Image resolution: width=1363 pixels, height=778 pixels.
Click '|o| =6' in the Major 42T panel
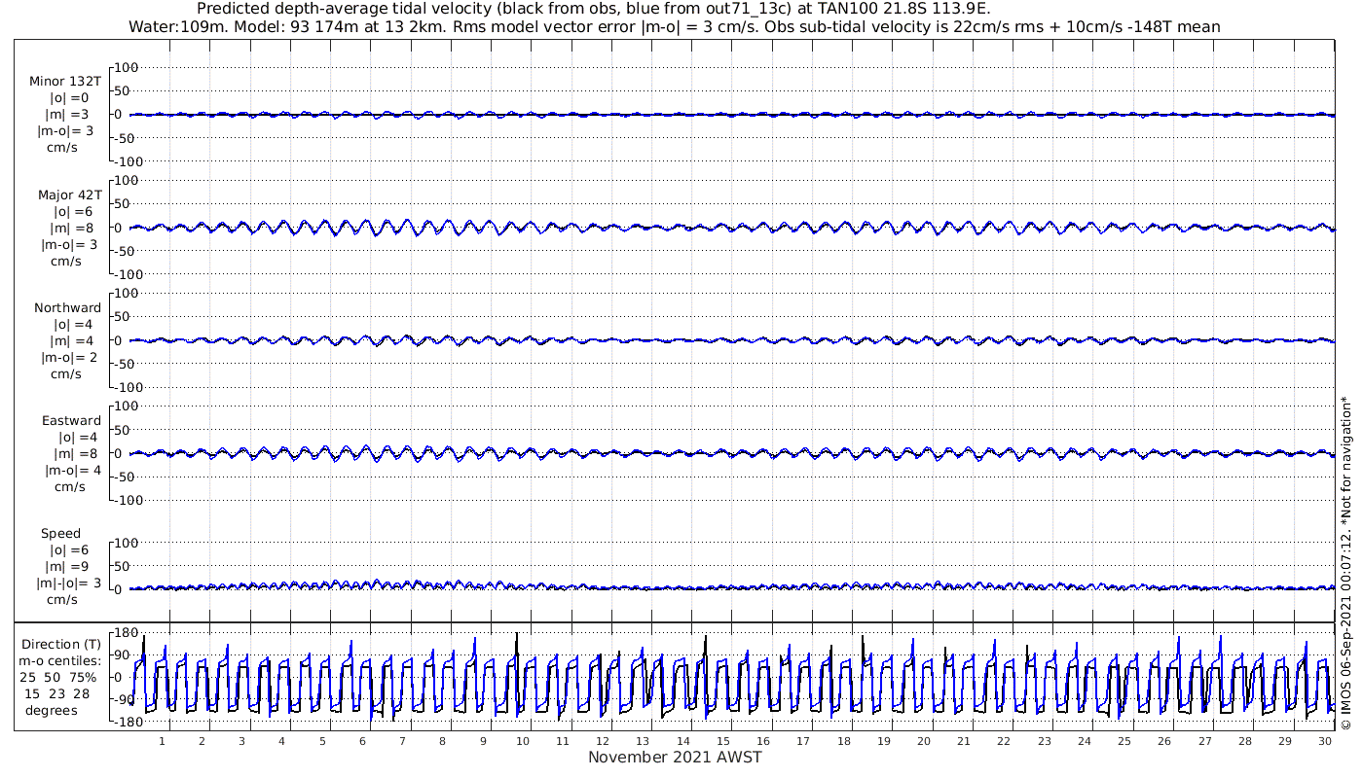(x=73, y=211)
